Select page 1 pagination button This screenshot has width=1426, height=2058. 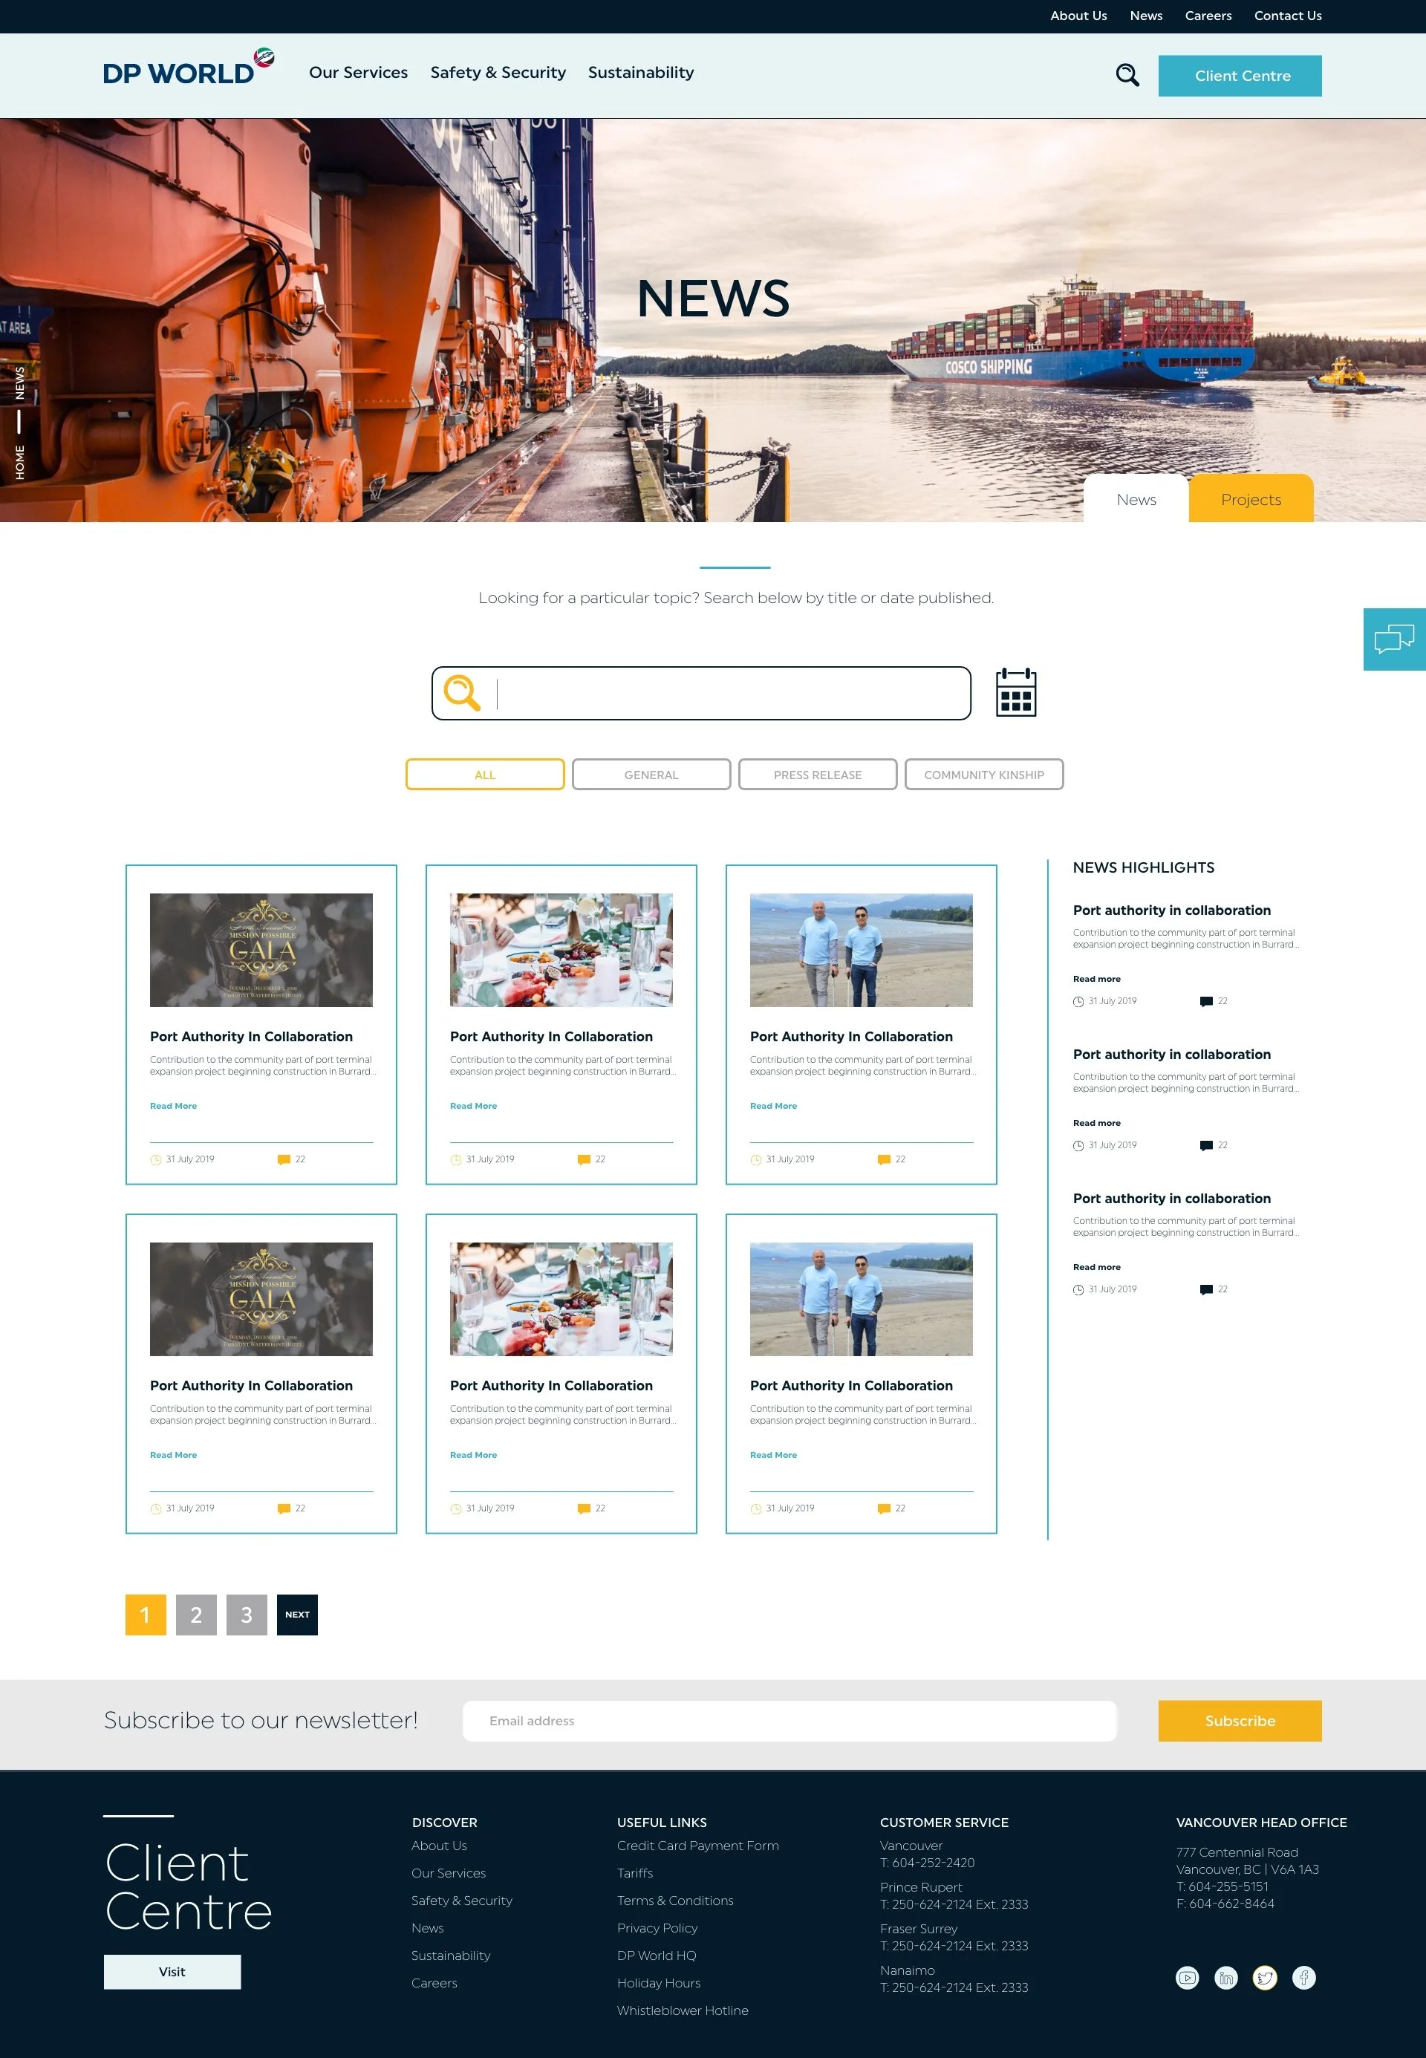(146, 1615)
